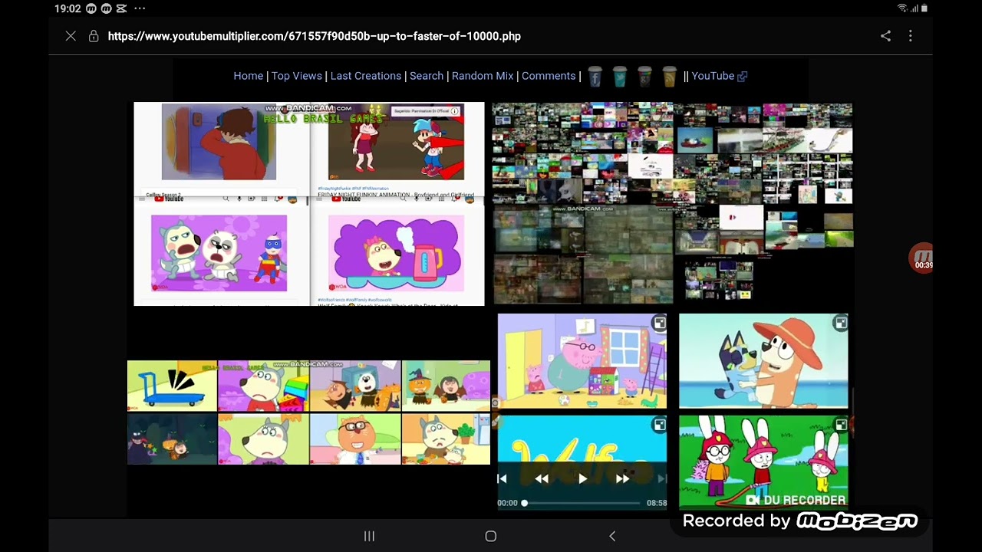982x552 pixels.
Task: Open Random Mix link
Action: pyautogui.click(x=483, y=76)
